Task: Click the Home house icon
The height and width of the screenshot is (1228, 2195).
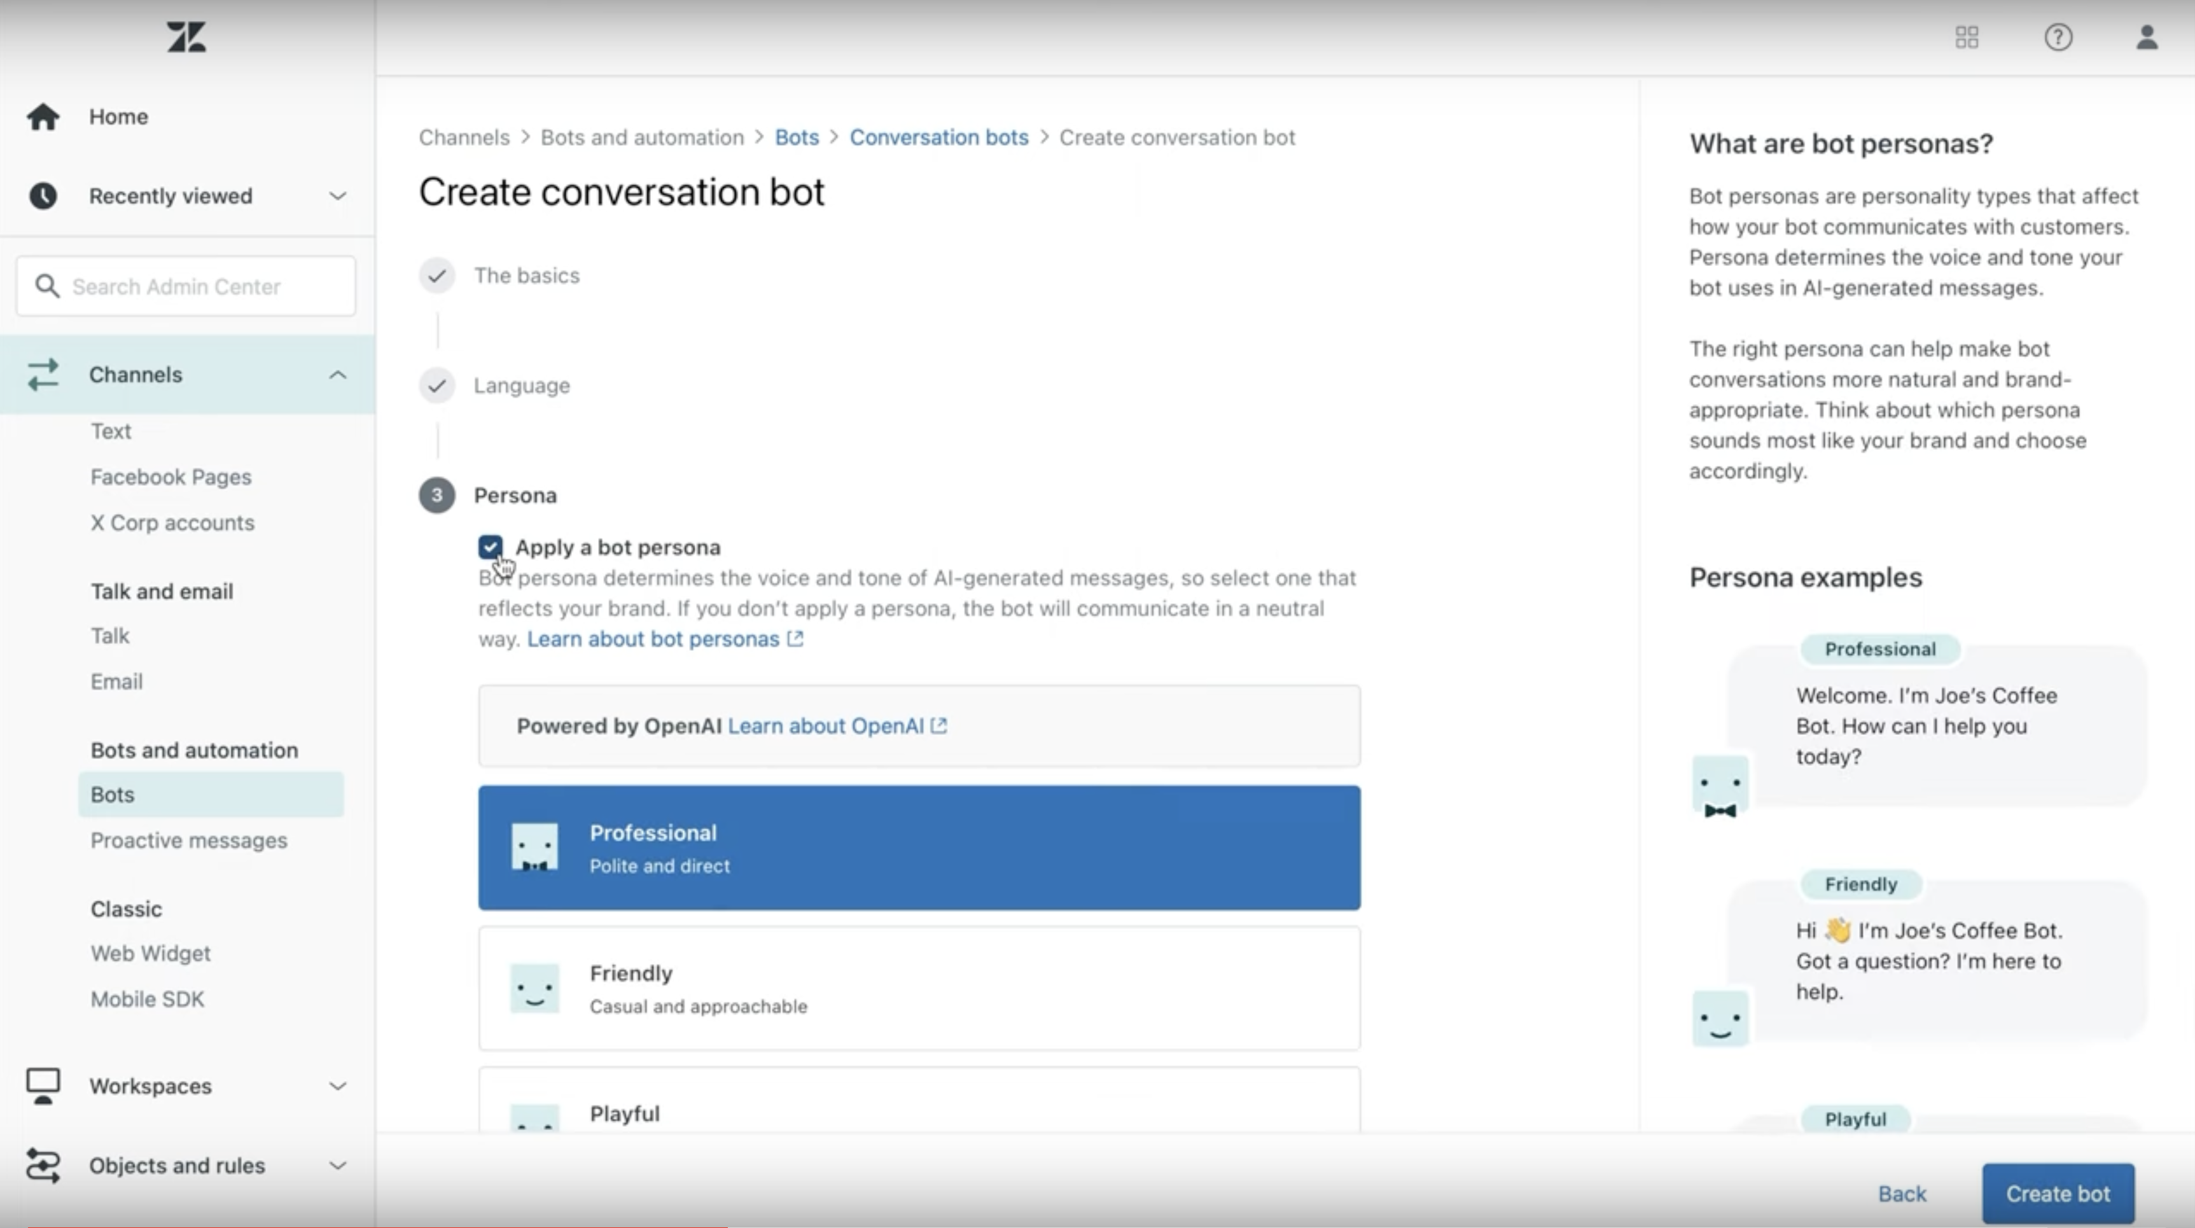Action: pyautogui.click(x=43, y=116)
